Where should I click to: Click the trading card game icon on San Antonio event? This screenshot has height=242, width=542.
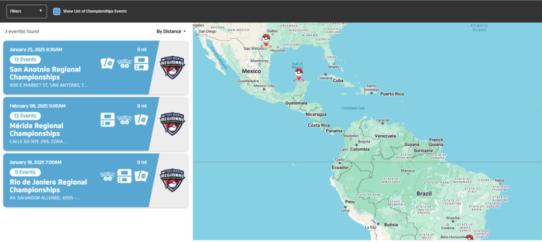click(x=108, y=63)
